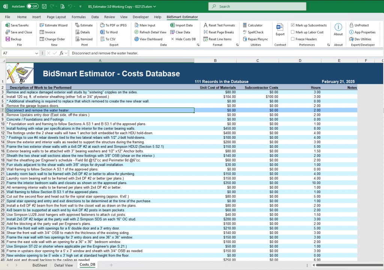
Task: Open the About info
Action: (338, 30)
